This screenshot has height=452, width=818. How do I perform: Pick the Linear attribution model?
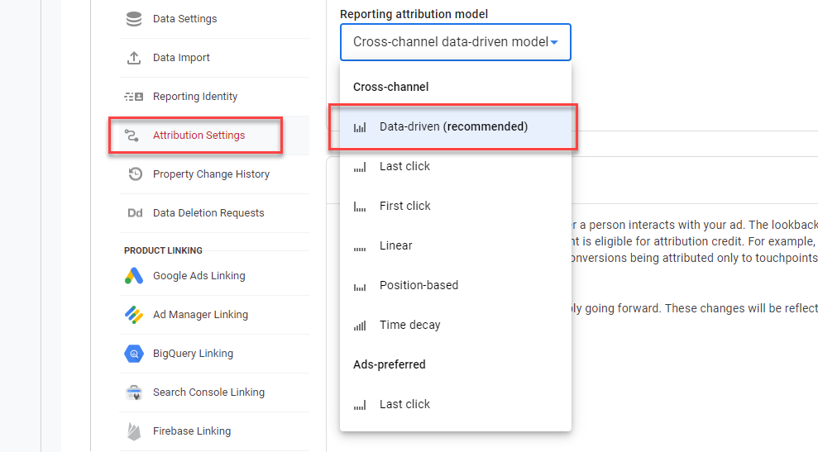click(395, 246)
